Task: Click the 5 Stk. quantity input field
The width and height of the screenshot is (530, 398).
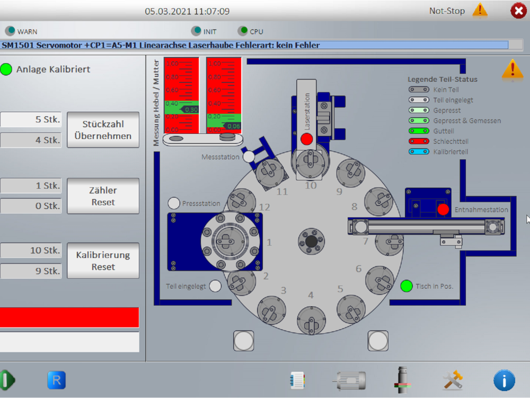Action: [x=31, y=119]
